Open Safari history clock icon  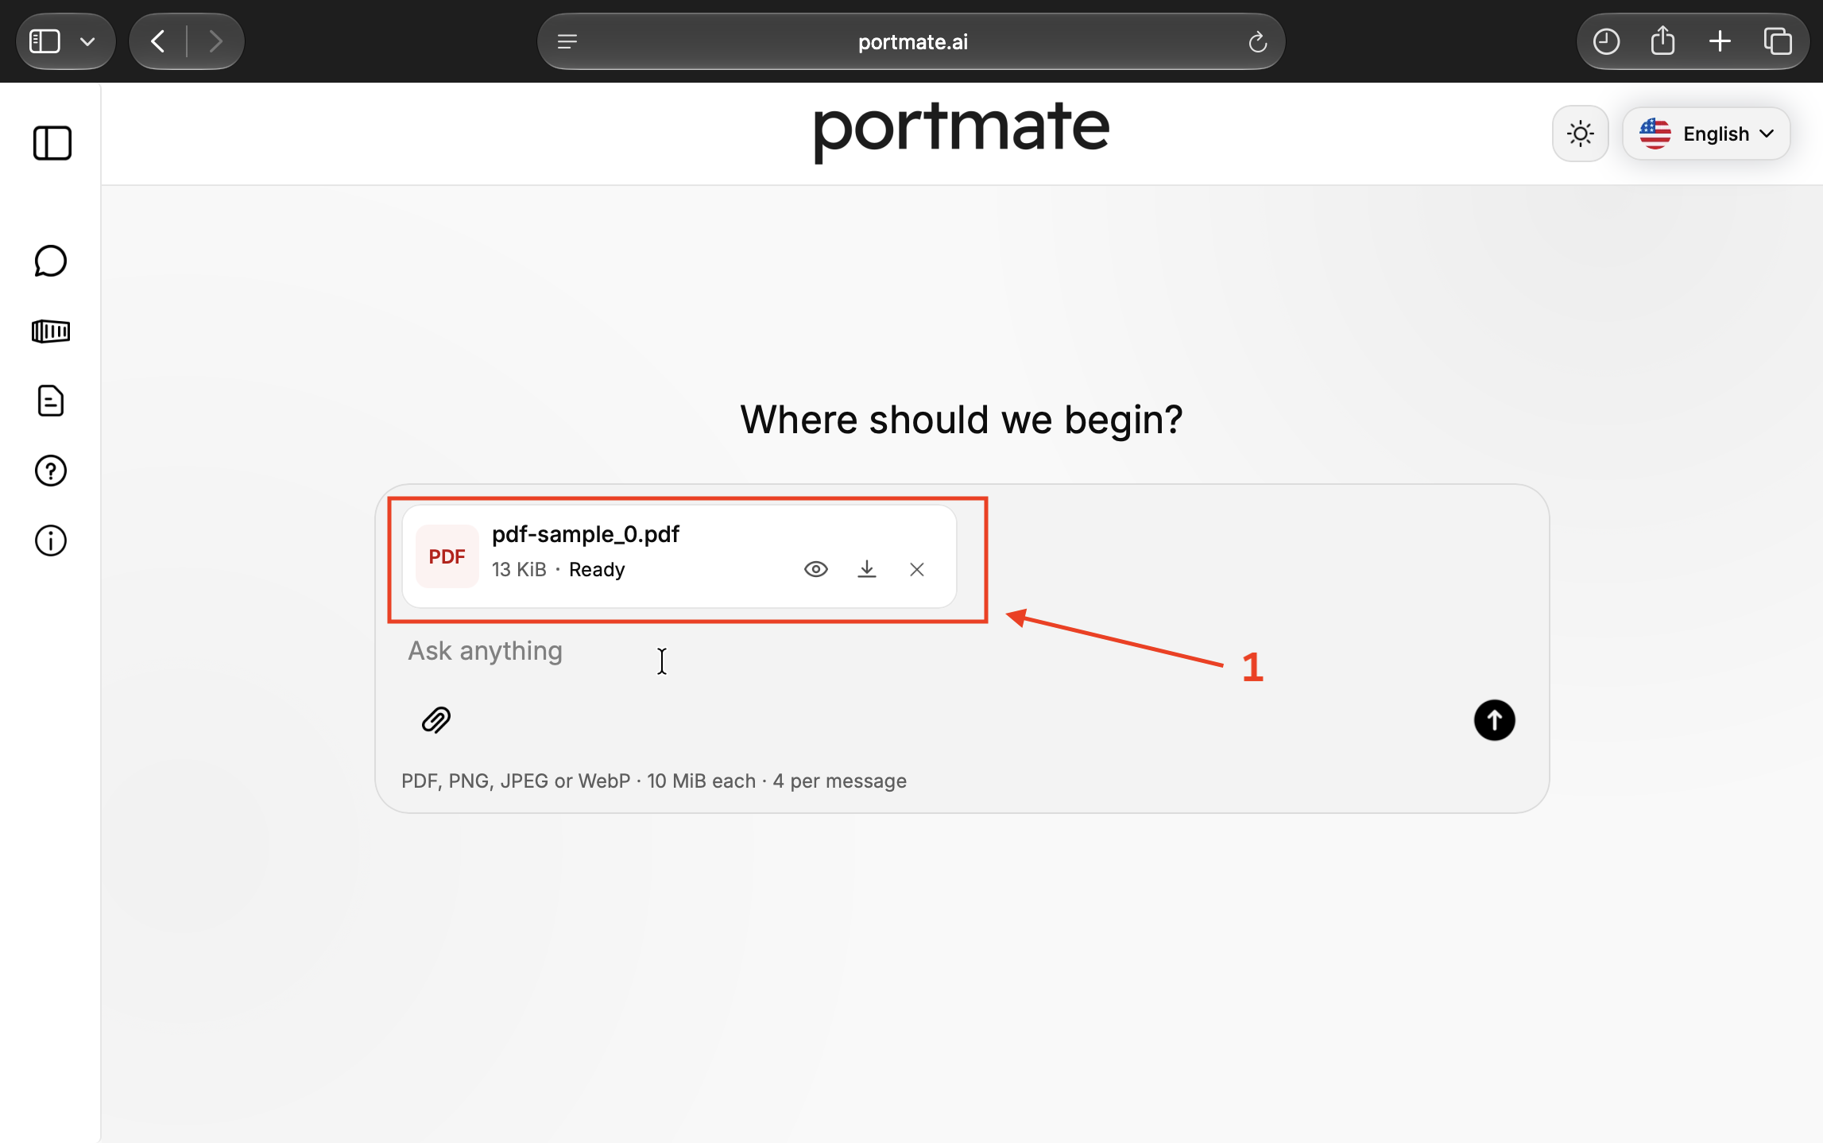(1606, 41)
